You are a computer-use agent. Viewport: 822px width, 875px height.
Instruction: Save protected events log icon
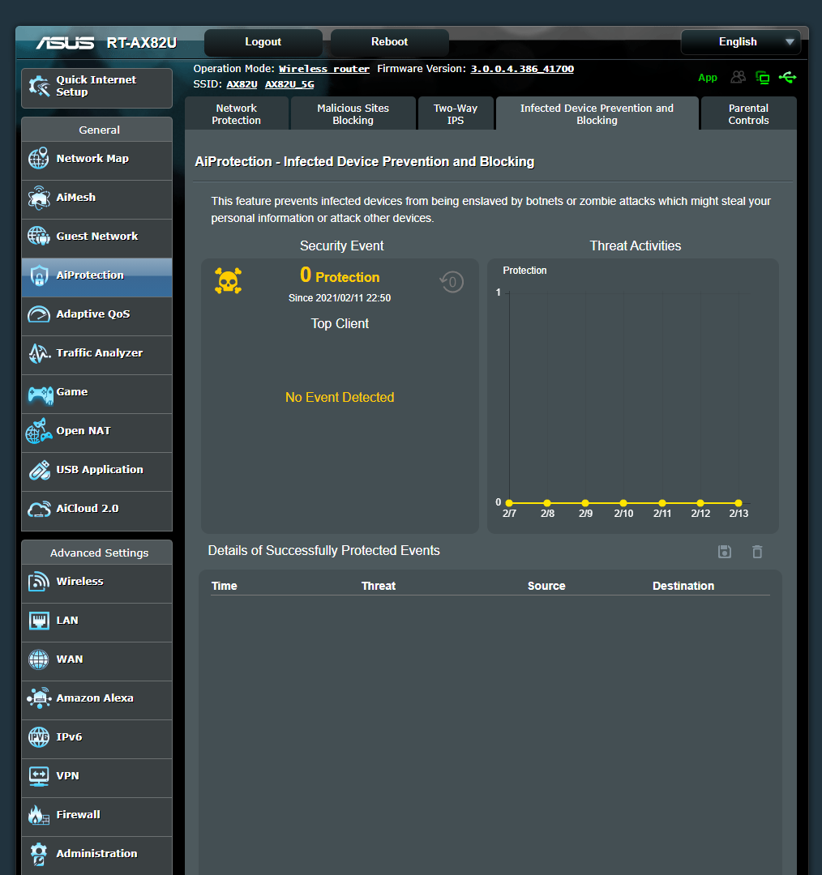pos(724,552)
